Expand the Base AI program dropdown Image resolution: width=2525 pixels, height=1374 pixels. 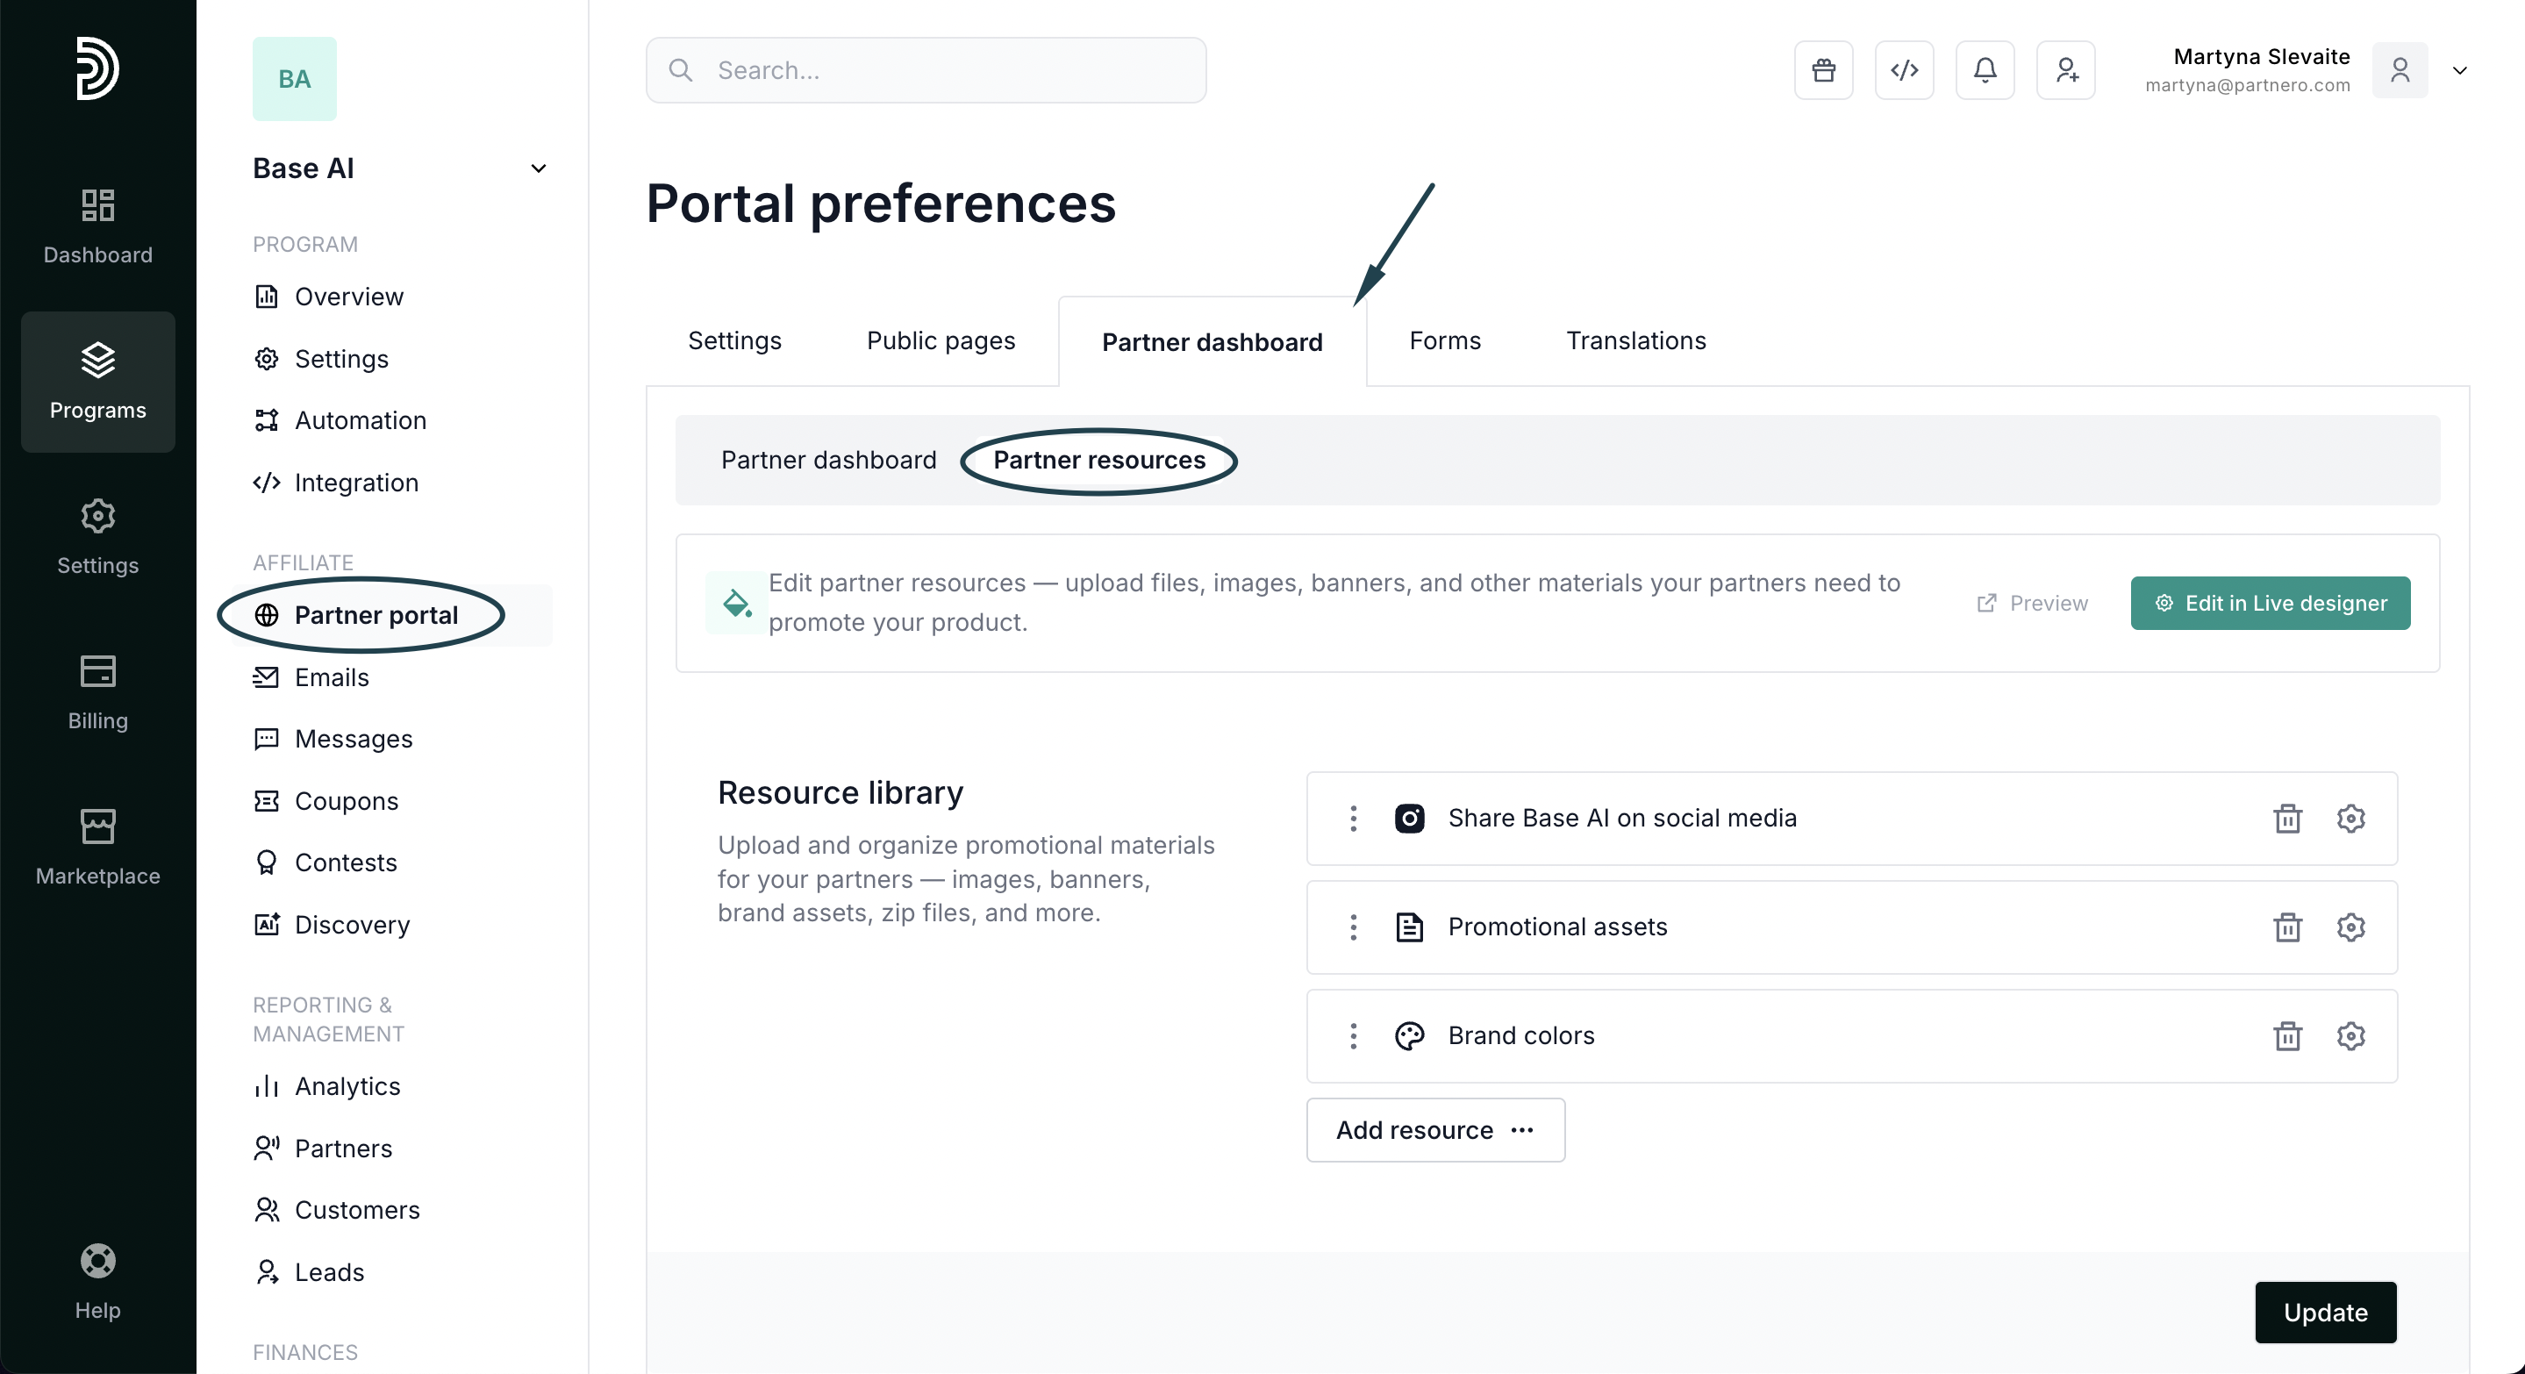coord(538,168)
